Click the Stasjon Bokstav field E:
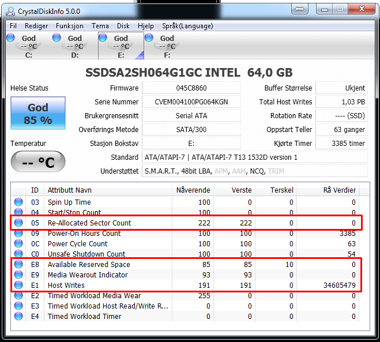 tap(191, 143)
